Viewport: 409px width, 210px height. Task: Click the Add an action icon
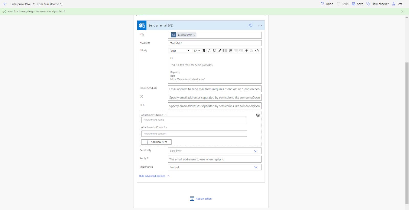(192, 199)
